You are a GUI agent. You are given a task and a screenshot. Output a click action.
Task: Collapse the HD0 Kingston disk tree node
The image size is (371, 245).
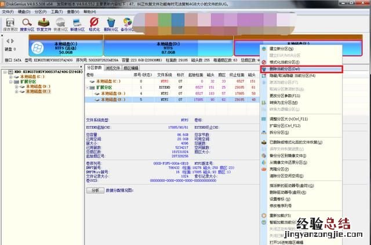5,72
